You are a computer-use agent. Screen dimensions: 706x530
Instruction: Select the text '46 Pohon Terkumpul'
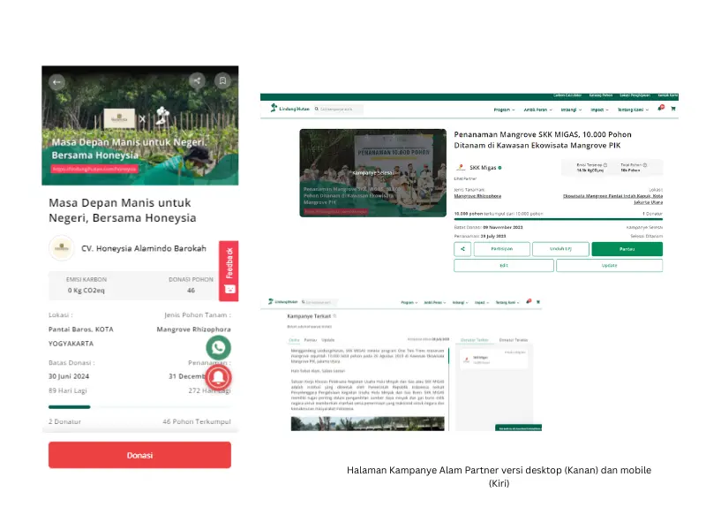click(197, 421)
